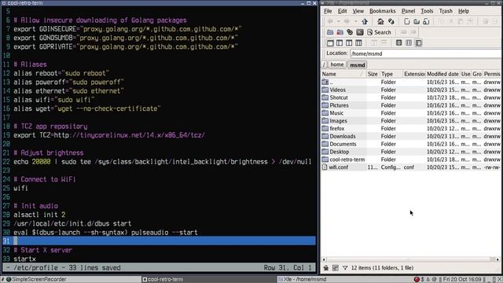Click editor line 33 'startx'

(24, 259)
